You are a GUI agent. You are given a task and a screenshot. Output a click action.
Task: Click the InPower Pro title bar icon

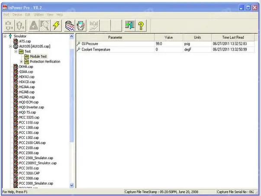tap(5, 7)
